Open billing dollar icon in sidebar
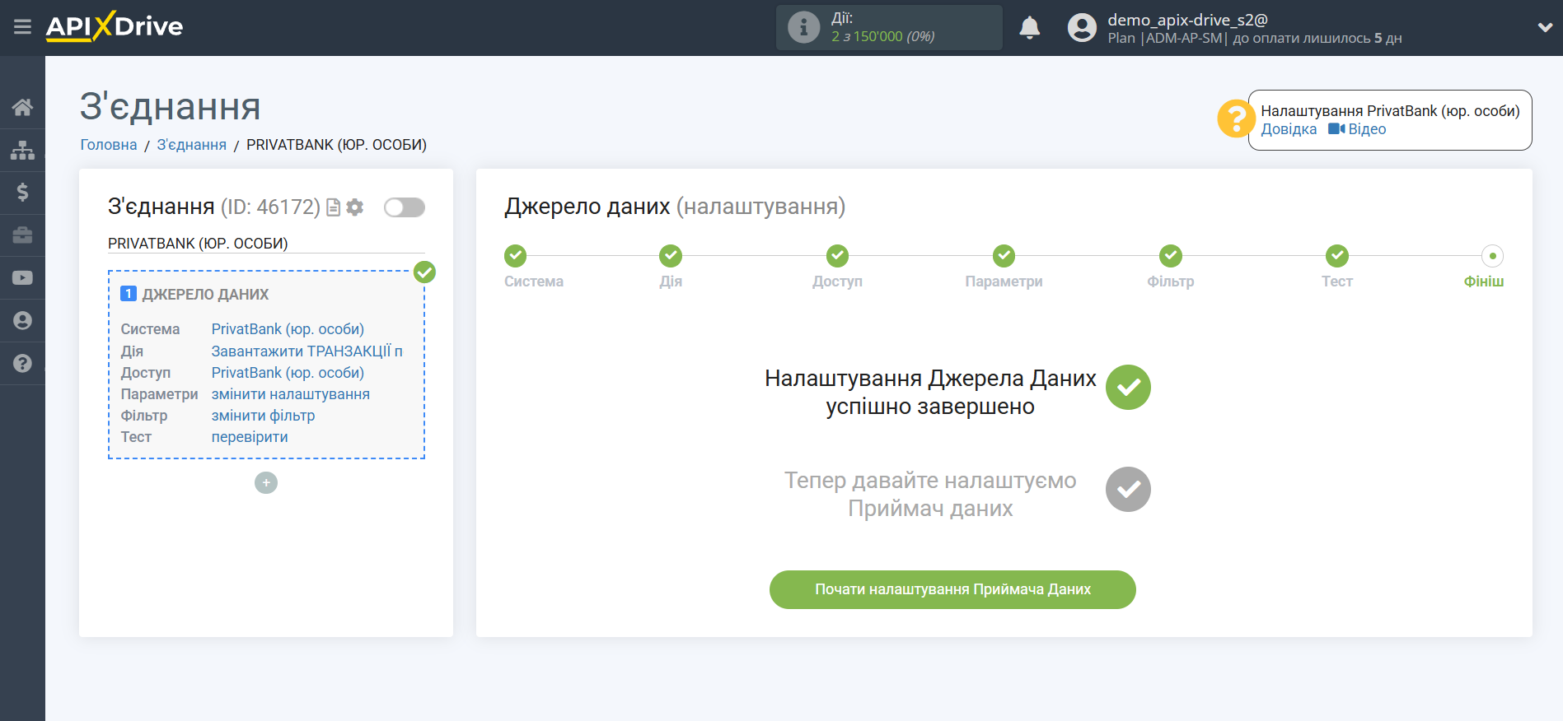Screen dimensions: 1563x721 22,193
